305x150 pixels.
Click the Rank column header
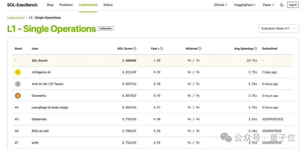[x=18, y=49]
